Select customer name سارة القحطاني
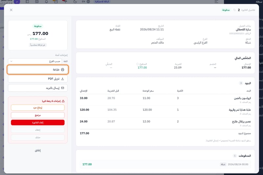Image resolution: width=263 pixels, height=175 pixels. point(243,30)
